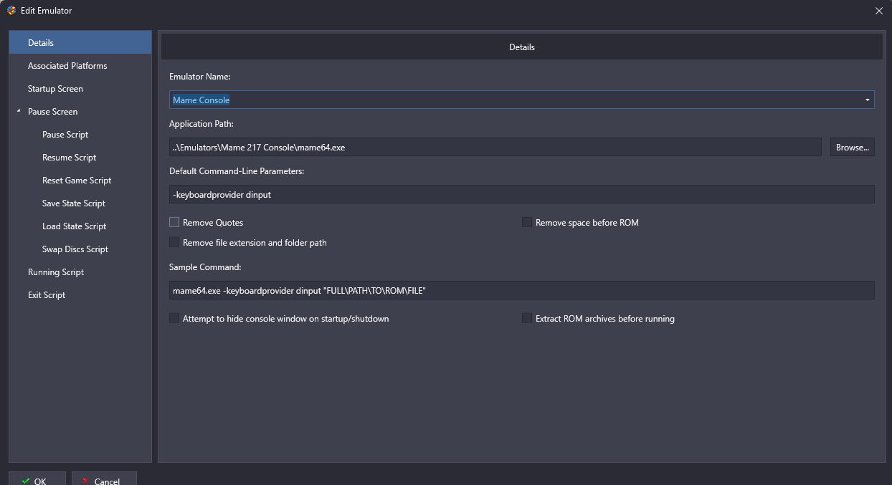Enable Attempt to hide console window checkbox
Screen dimensions: 892x485
[174, 318]
